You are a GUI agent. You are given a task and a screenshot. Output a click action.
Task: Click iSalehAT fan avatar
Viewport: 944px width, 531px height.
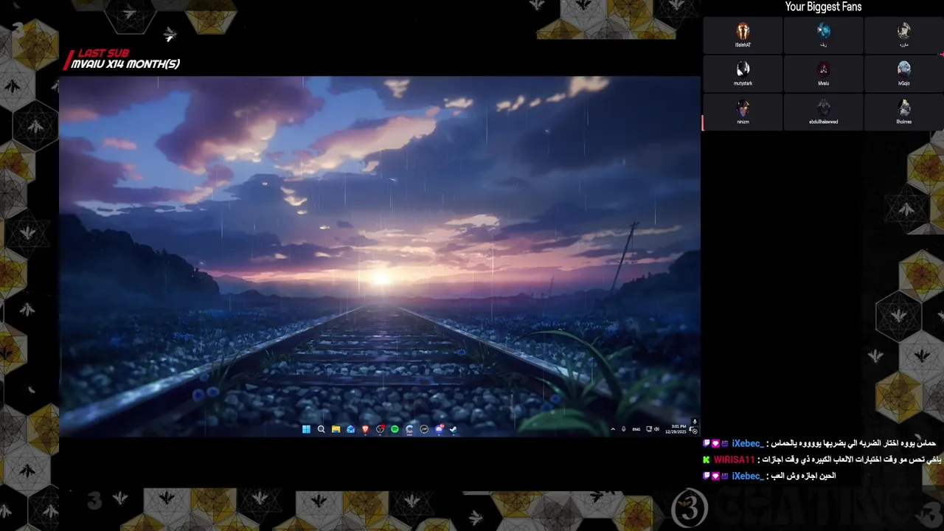click(x=743, y=31)
